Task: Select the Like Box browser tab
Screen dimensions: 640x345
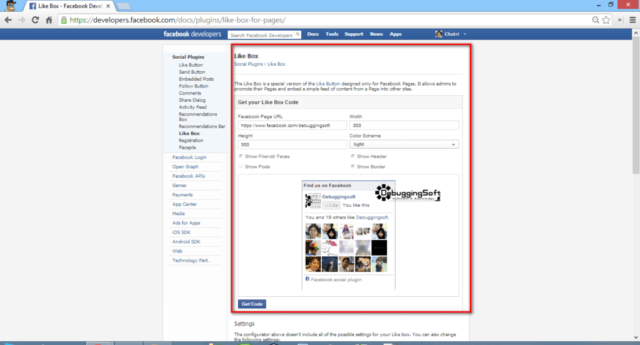Action: tap(69, 6)
